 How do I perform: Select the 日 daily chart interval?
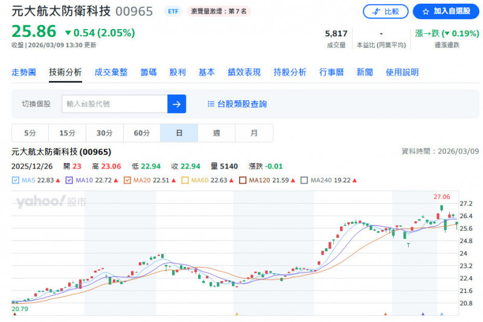(179, 133)
